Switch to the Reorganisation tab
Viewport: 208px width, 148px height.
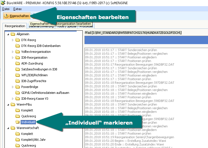pos(15,26)
